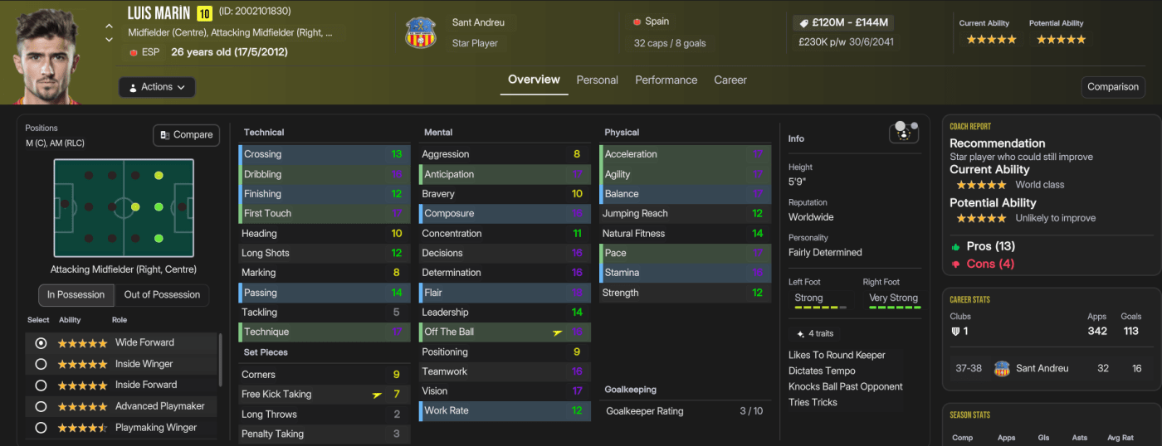
Task: Switch to Out of Possession roles
Action: pyautogui.click(x=162, y=294)
